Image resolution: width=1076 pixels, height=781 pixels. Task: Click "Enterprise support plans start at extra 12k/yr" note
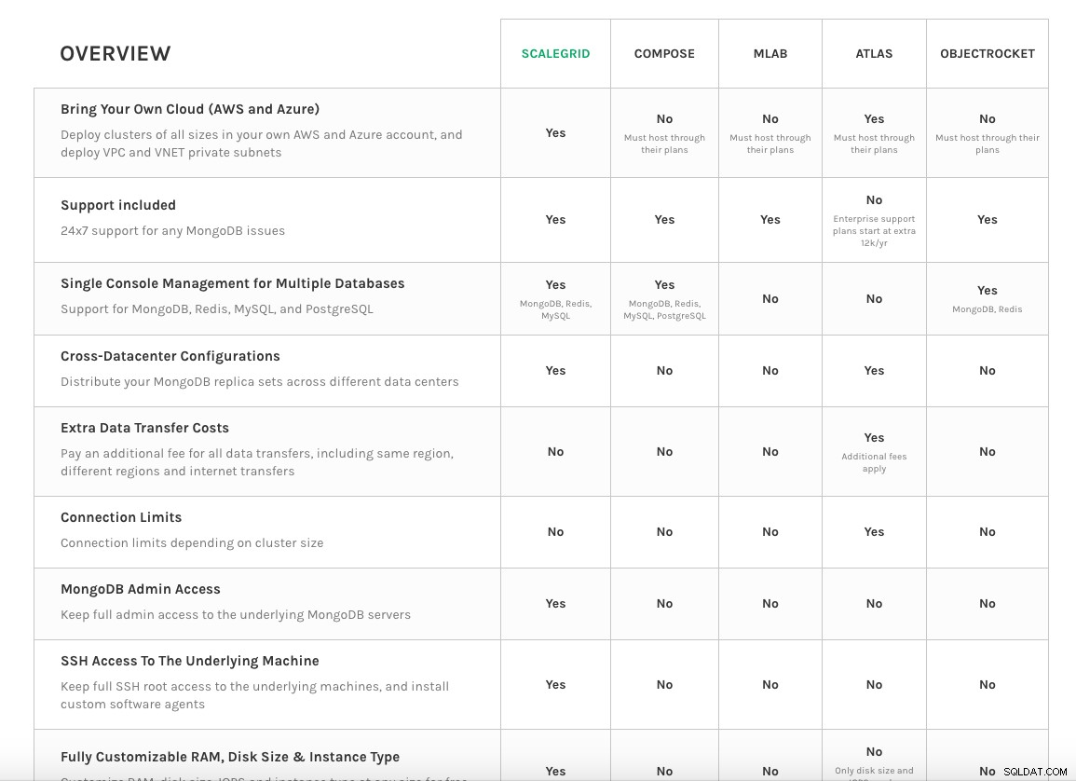tap(874, 230)
